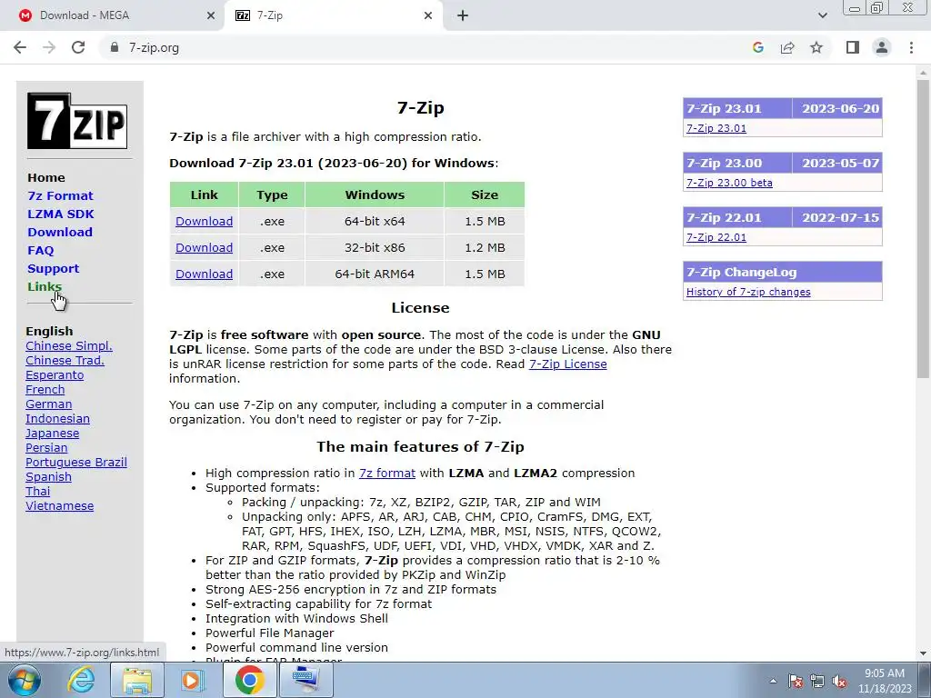Click the 7-Zip logo image
Viewport: 931px width, 698px height.
click(x=77, y=121)
